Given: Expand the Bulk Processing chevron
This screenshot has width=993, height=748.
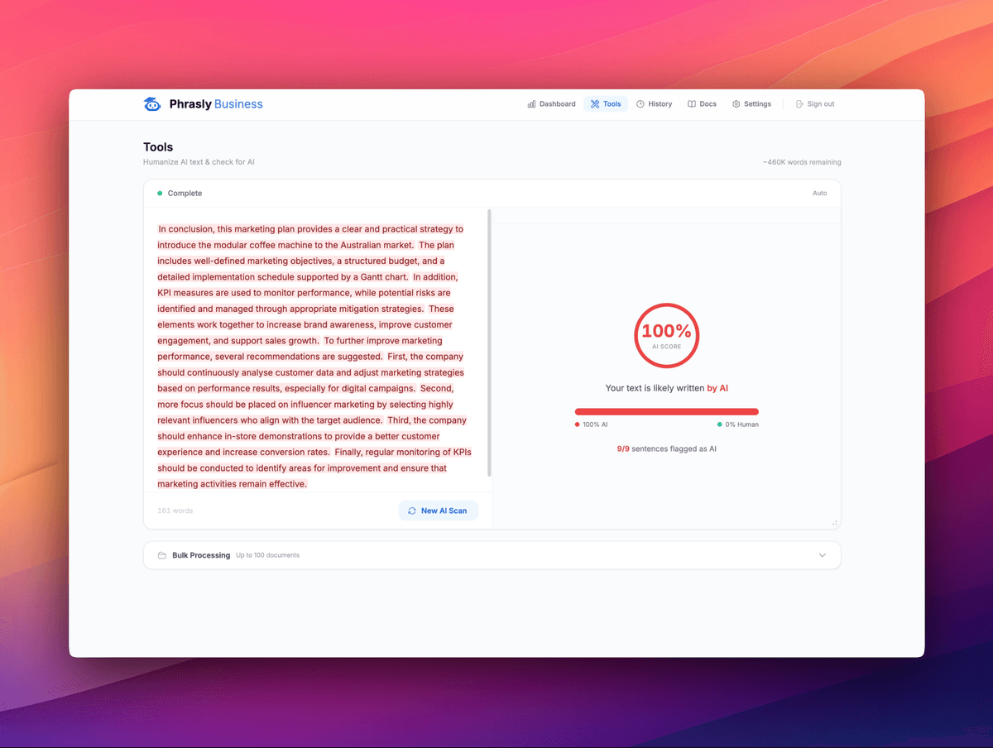Looking at the screenshot, I should (823, 555).
